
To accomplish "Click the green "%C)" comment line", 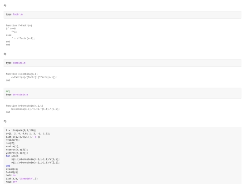I will [8, 91].
